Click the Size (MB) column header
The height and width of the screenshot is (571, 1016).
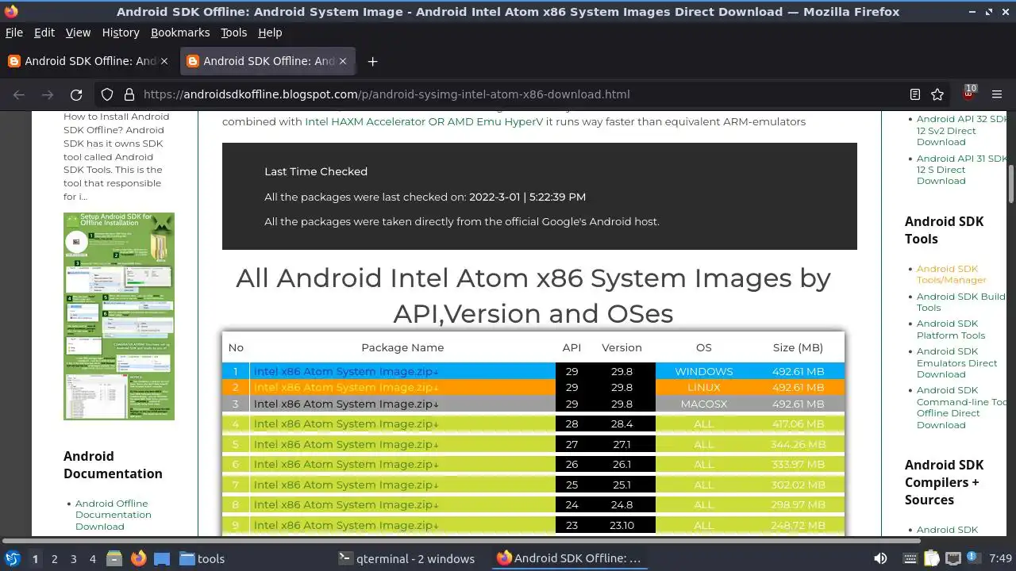pos(798,347)
